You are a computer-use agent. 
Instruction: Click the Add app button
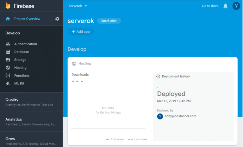[x=81, y=32]
